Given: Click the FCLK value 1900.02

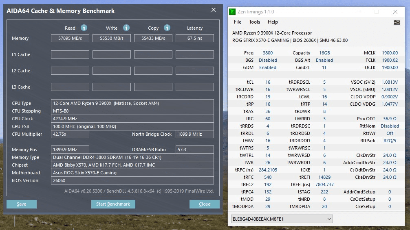Looking at the screenshot, I should (390, 60).
